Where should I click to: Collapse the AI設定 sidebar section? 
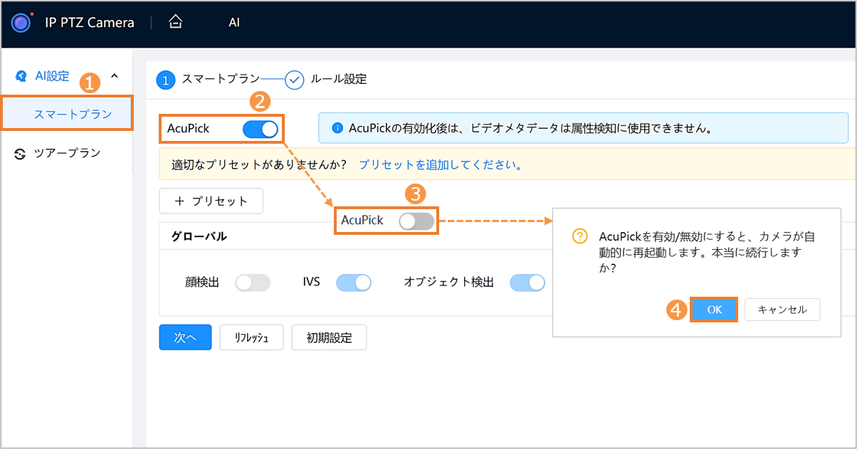point(115,76)
